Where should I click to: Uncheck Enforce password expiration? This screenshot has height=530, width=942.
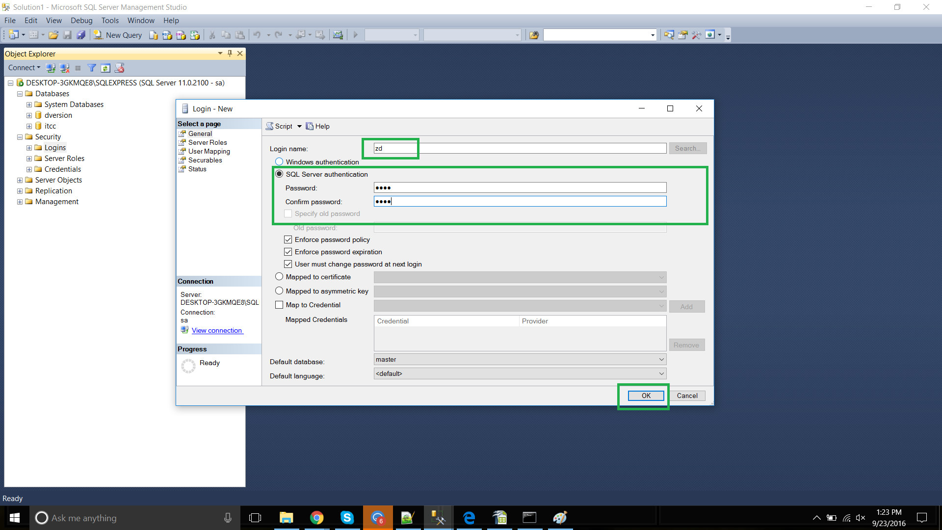[x=288, y=252]
